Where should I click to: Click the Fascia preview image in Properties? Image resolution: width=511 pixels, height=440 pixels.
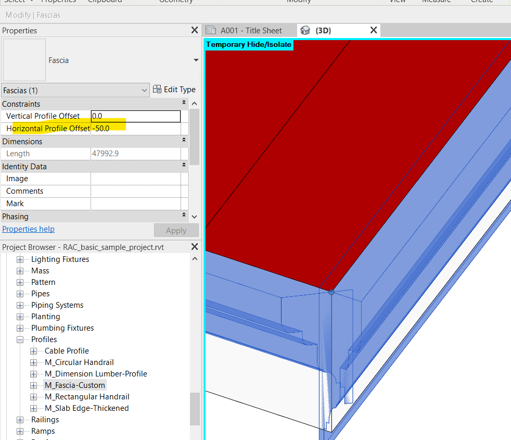24,59
